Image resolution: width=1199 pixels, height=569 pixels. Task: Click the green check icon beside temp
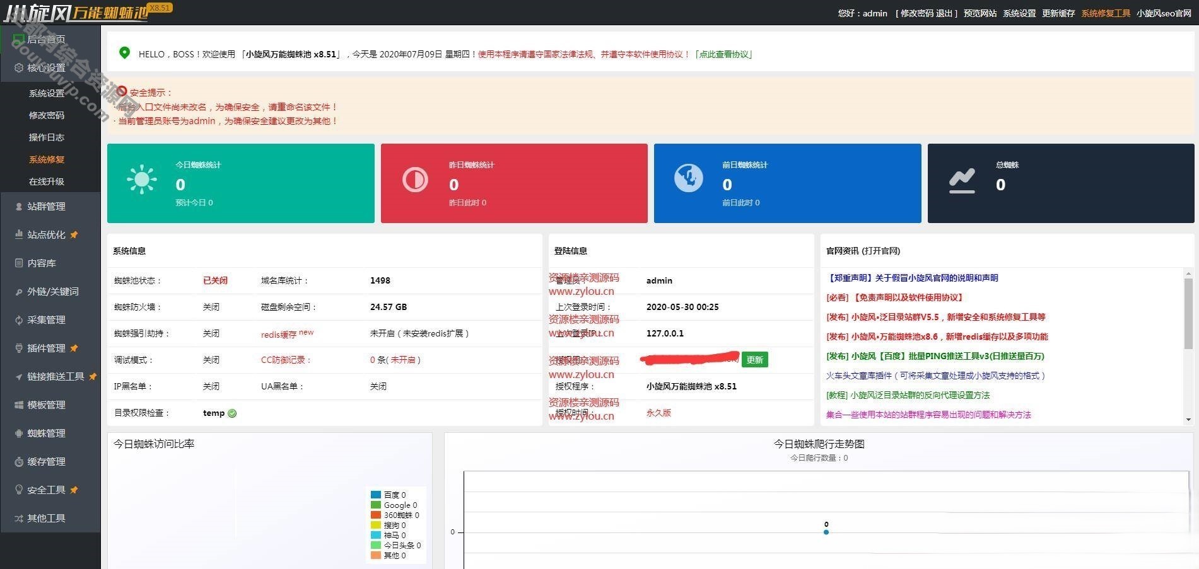tap(232, 413)
